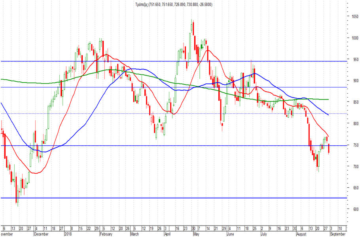Screen dimensions: 360x237
Task: Click the right end of green moving average
Action: (x=329, y=100)
